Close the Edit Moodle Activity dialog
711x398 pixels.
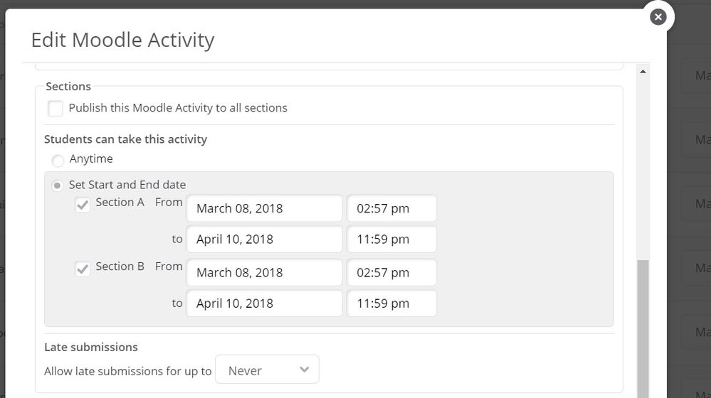pos(658,17)
